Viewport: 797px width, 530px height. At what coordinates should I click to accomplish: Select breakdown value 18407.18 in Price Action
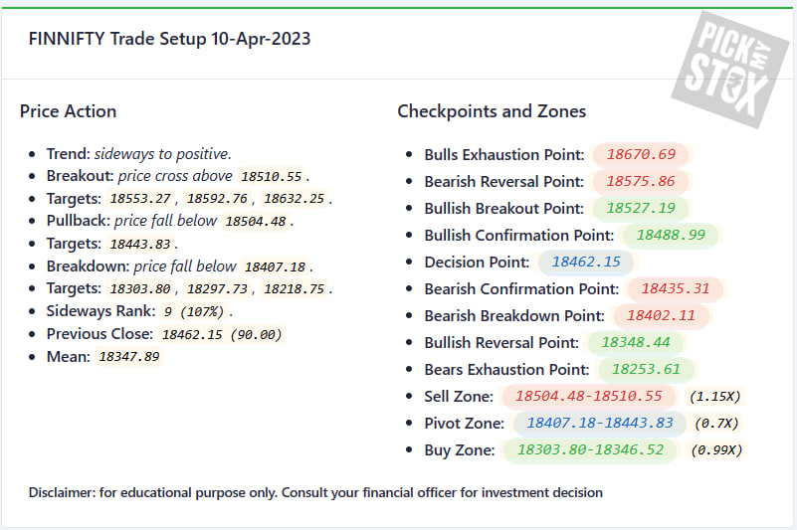[x=275, y=266]
